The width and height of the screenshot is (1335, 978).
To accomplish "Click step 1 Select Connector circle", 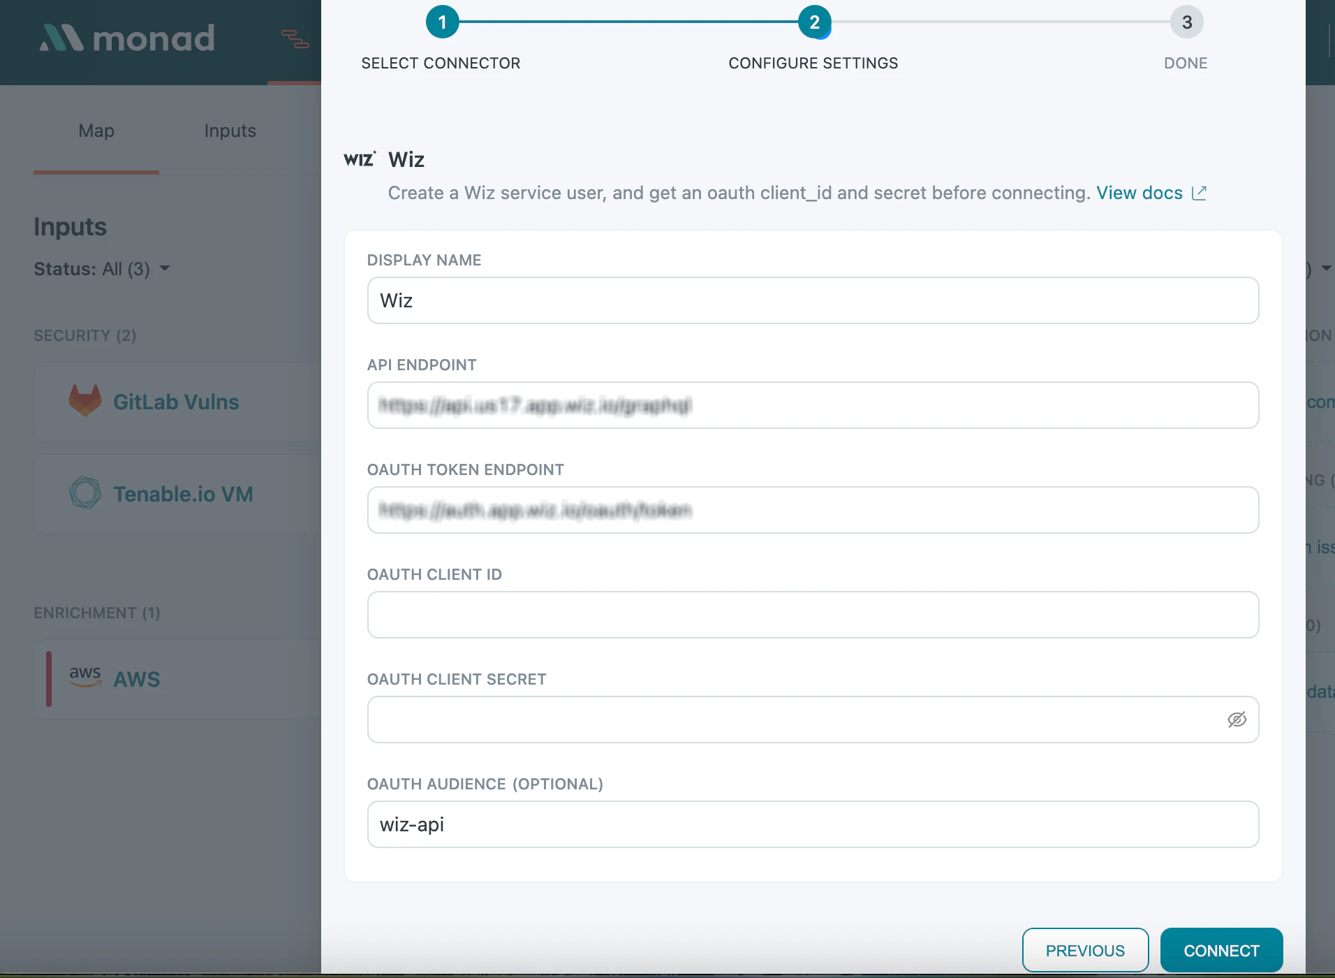I will pyautogui.click(x=442, y=22).
